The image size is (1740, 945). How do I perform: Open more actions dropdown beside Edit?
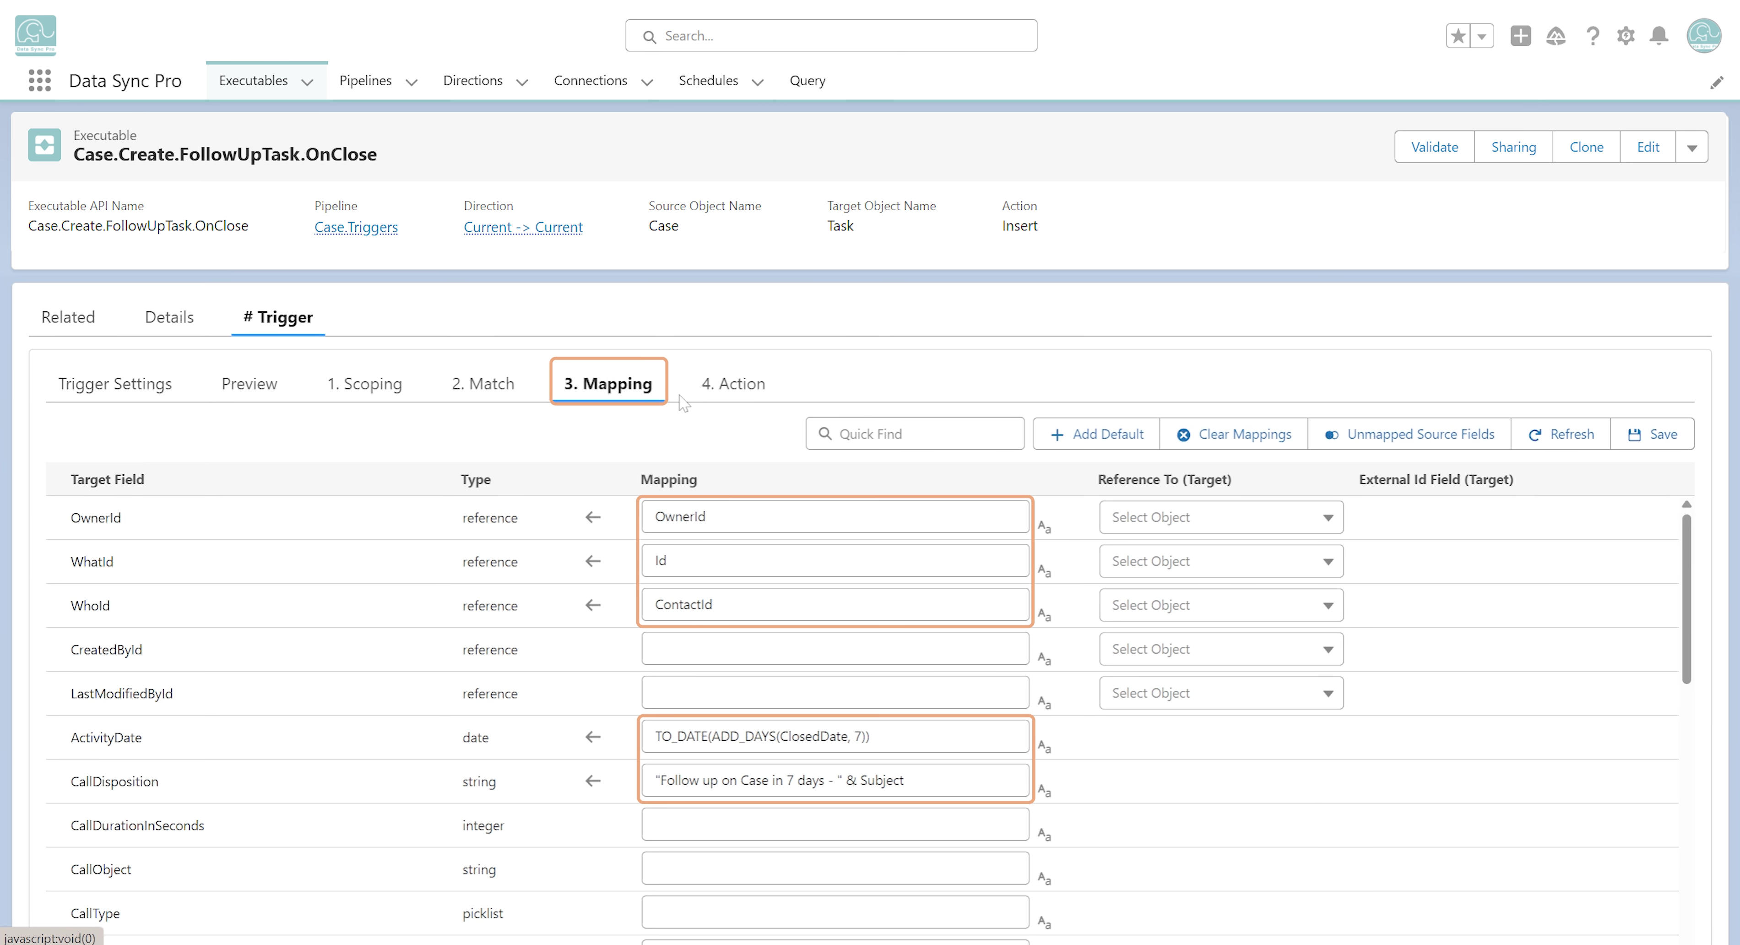click(1691, 147)
